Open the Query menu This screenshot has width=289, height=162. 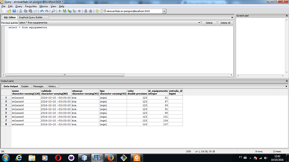point(18,6)
